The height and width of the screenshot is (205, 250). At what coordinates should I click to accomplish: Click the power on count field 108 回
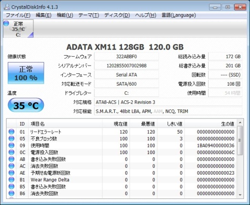[225, 84]
